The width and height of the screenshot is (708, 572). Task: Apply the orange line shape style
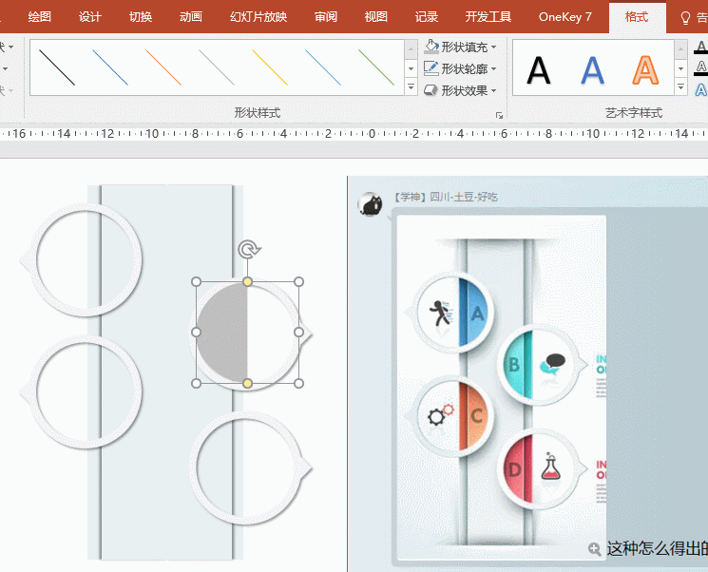coord(163,67)
